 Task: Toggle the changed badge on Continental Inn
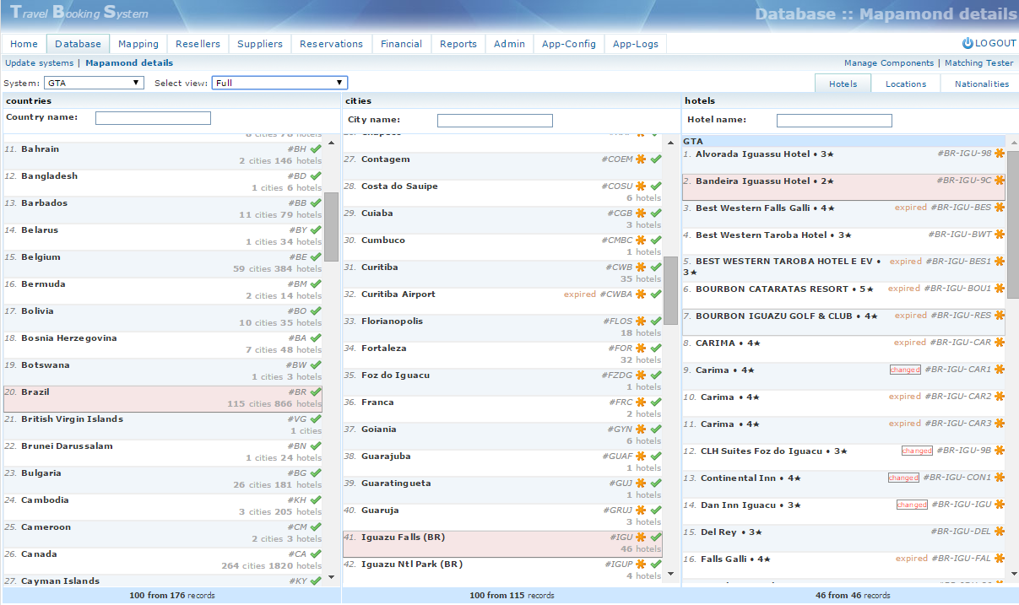903,478
